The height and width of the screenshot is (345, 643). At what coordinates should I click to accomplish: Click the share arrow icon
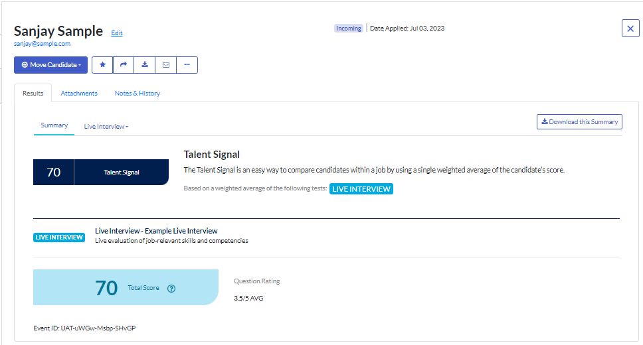[x=124, y=65]
